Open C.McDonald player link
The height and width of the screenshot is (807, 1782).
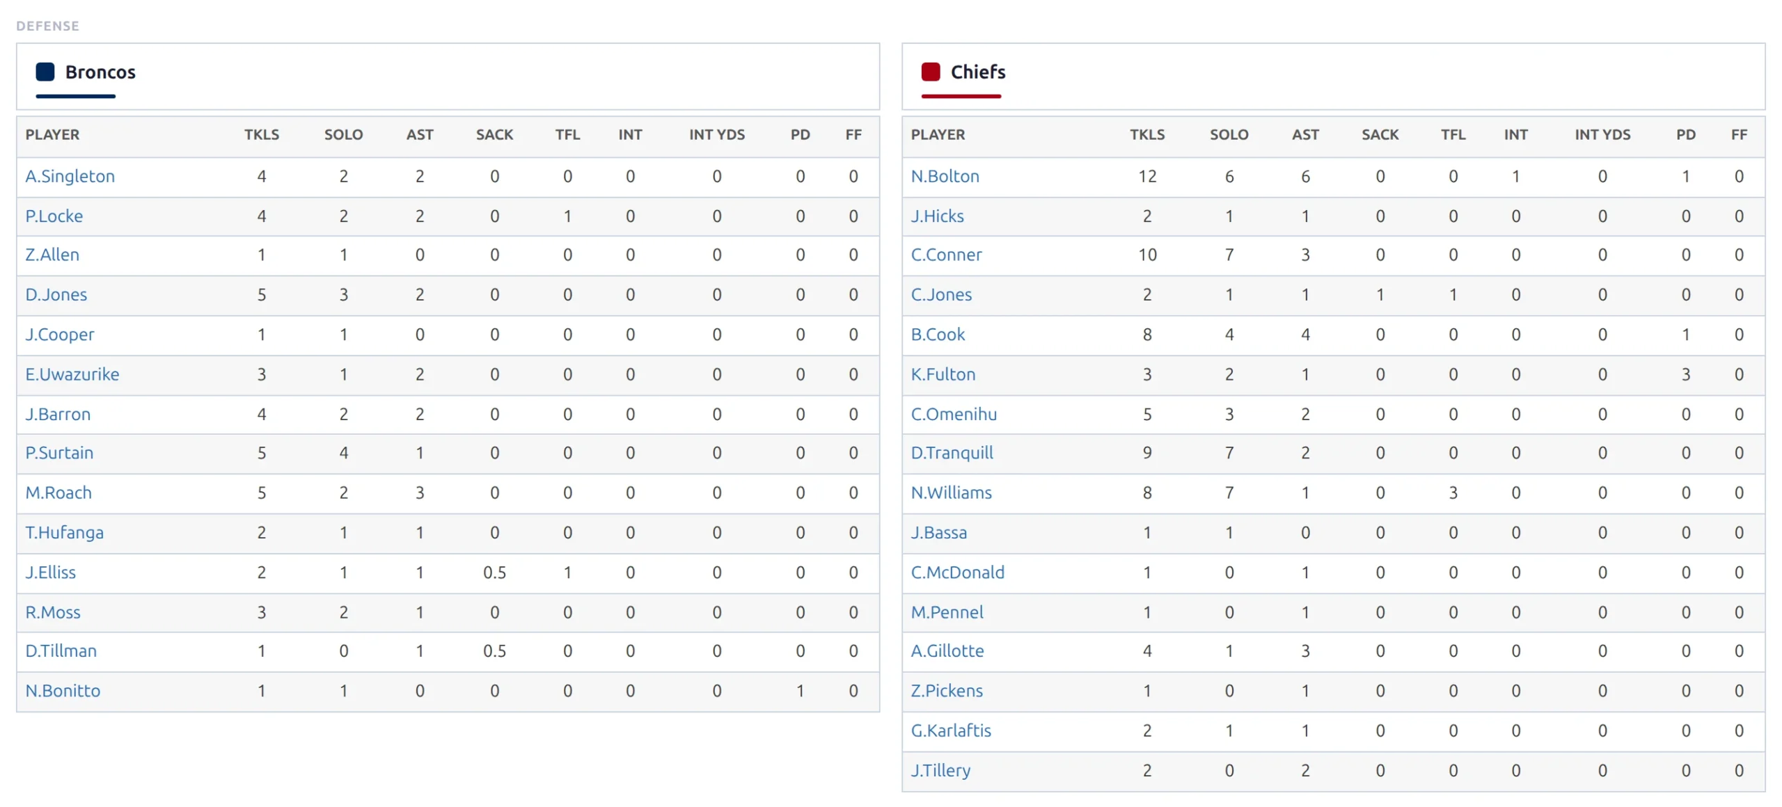pos(957,573)
